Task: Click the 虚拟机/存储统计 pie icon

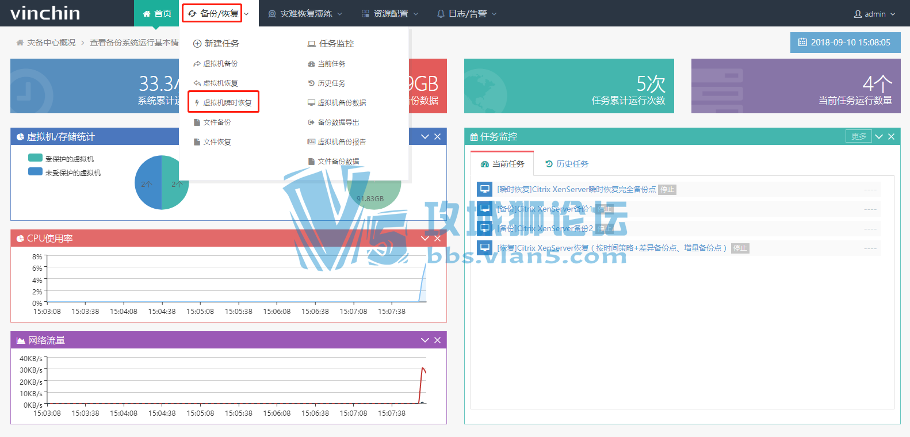Action: (21, 137)
